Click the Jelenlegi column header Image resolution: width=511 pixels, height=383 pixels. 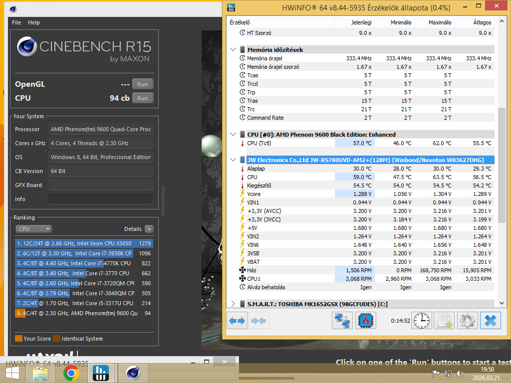tap(355, 22)
